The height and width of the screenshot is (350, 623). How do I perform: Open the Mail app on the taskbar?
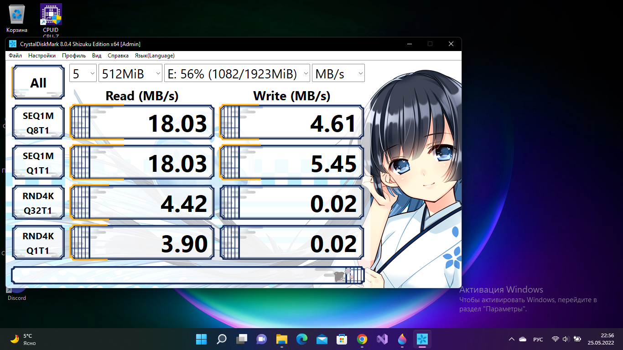[322, 339]
